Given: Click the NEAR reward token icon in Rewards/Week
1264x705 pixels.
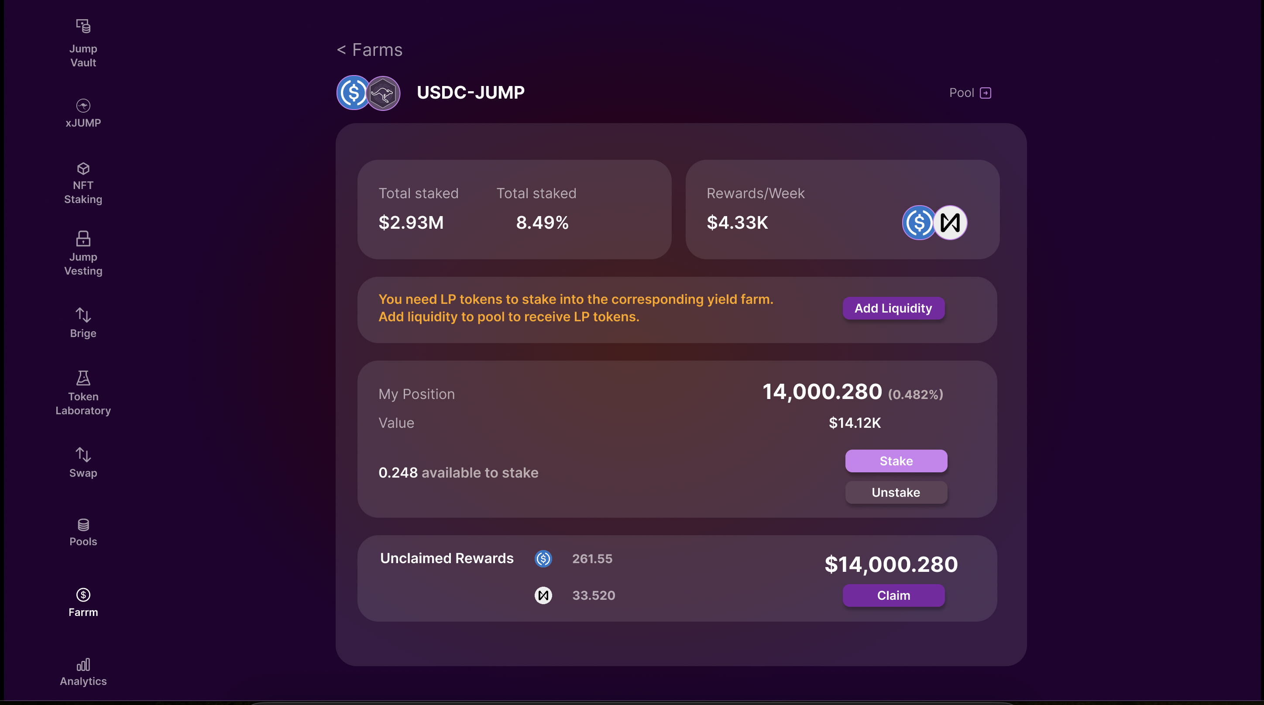Looking at the screenshot, I should (x=950, y=223).
